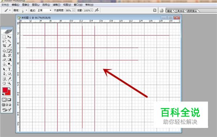Swap foreground and background colors
Image resolution: width=217 pixels, height=137 pixels.
pyautogui.click(x=9, y=88)
